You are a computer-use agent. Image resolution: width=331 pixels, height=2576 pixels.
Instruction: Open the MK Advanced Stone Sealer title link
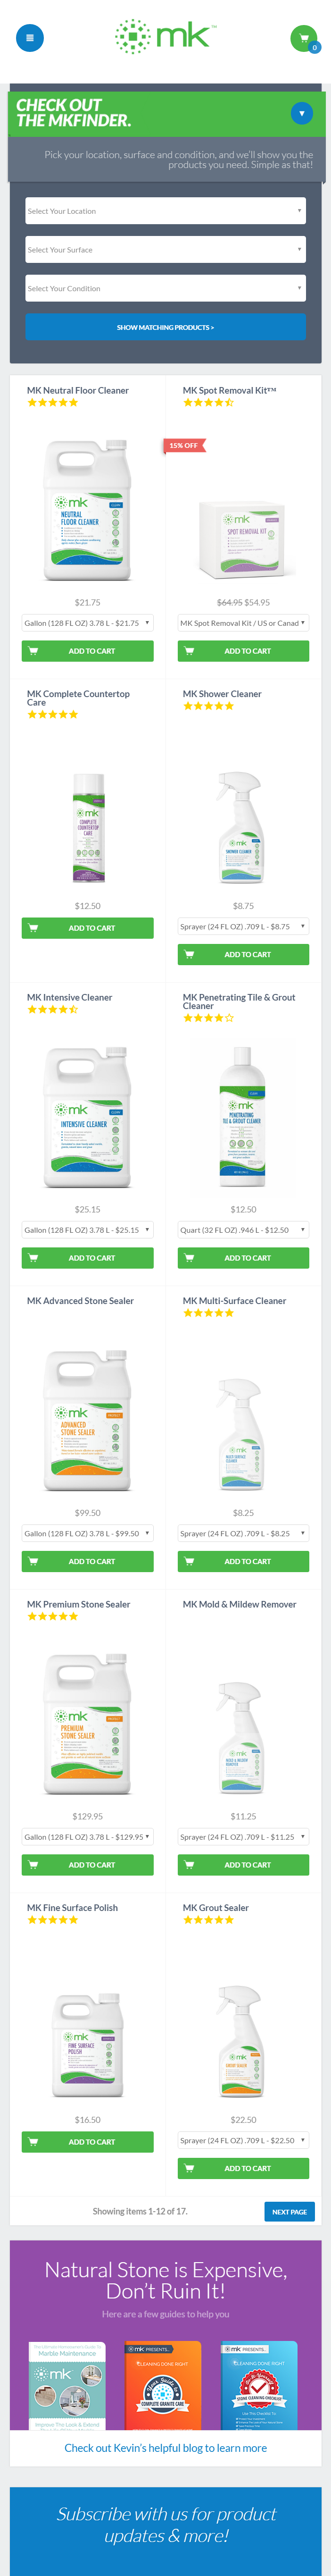point(80,1301)
